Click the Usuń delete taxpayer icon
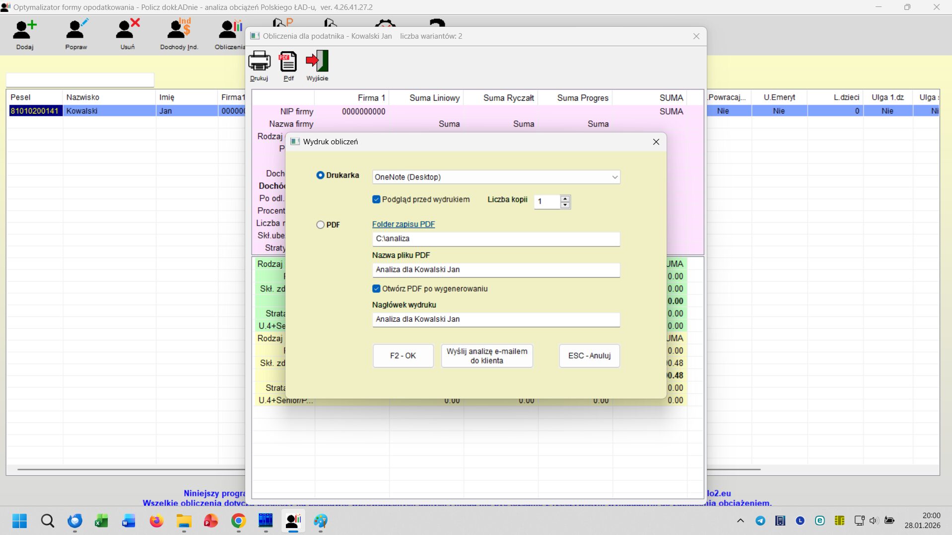The height and width of the screenshot is (535, 952). click(x=127, y=31)
